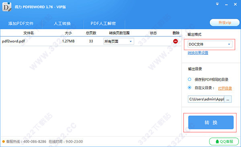Start conversion with the 转换 button
The height and width of the screenshot is (147, 241).
tap(211, 122)
